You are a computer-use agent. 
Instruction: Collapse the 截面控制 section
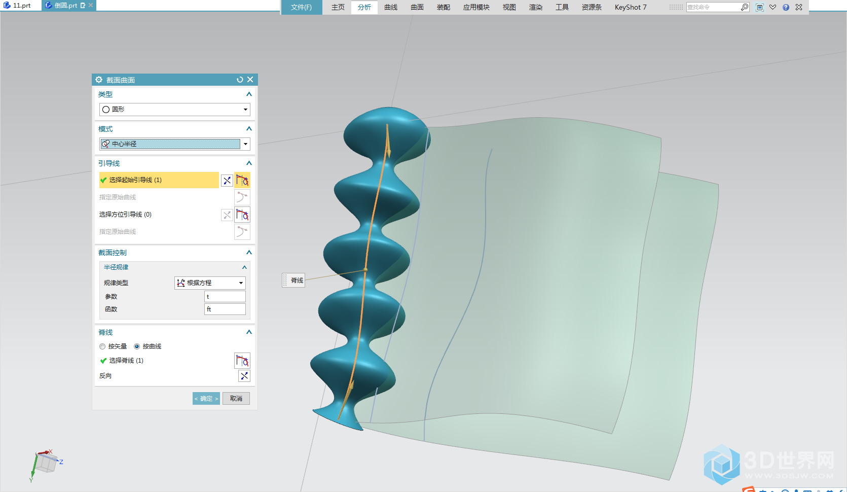[249, 253]
